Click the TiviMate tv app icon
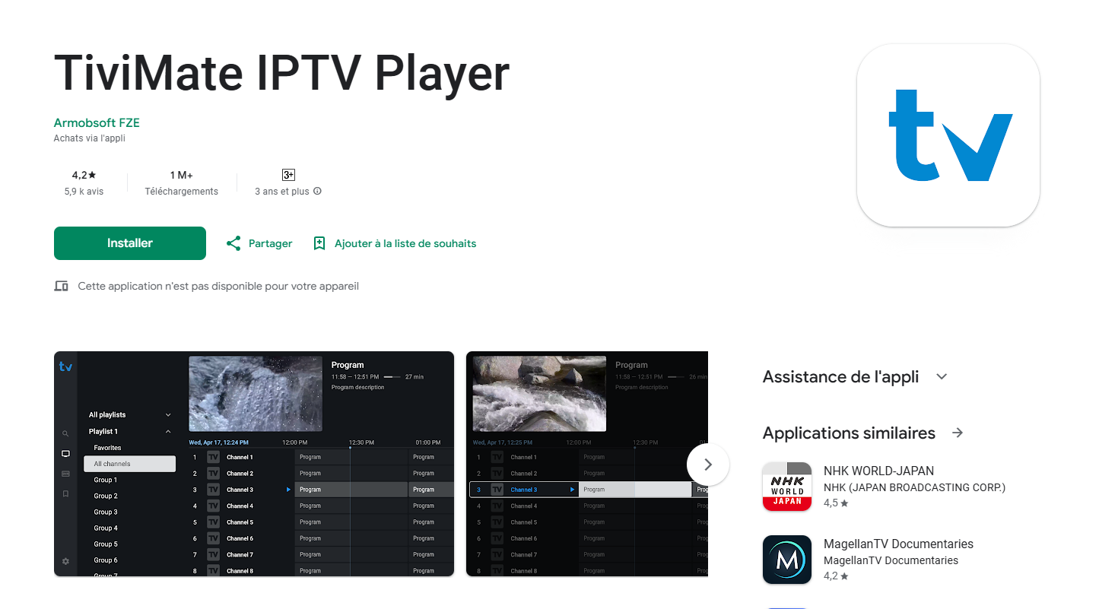The width and height of the screenshot is (1099, 609). tap(948, 135)
